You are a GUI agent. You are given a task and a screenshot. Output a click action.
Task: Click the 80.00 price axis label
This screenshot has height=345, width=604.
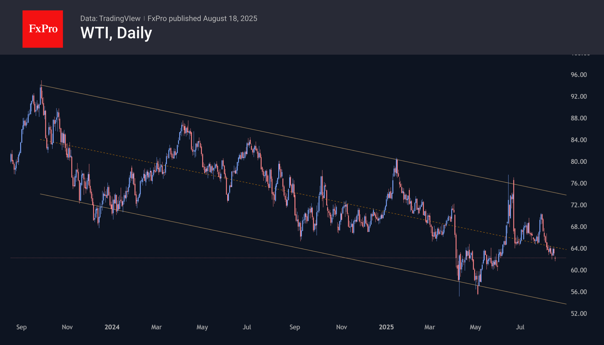tap(579, 162)
